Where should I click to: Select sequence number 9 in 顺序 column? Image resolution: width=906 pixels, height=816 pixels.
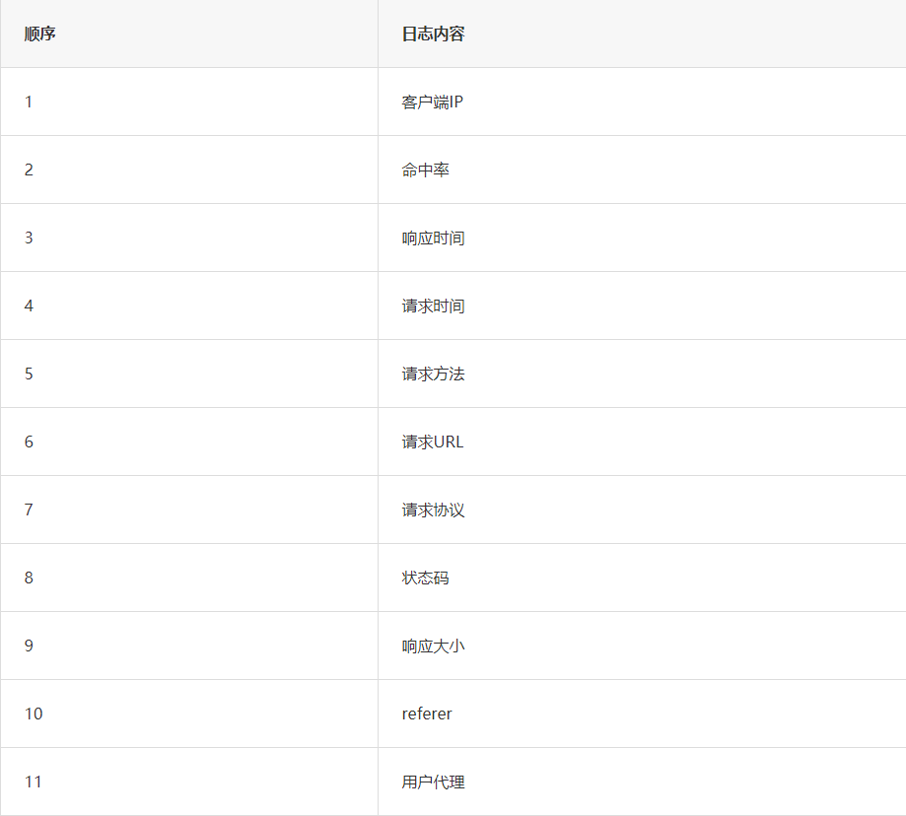click(x=29, y=646)
